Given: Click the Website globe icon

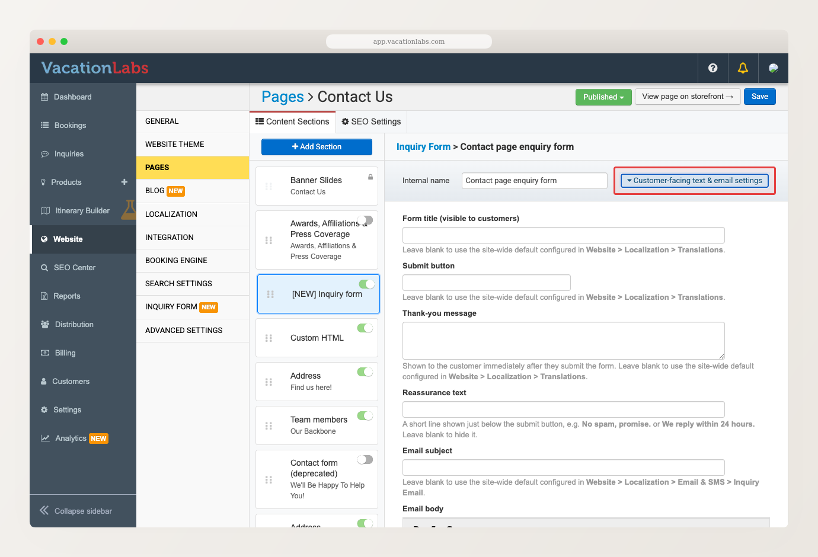Looking at the screenshot, I should pos(44,239).
